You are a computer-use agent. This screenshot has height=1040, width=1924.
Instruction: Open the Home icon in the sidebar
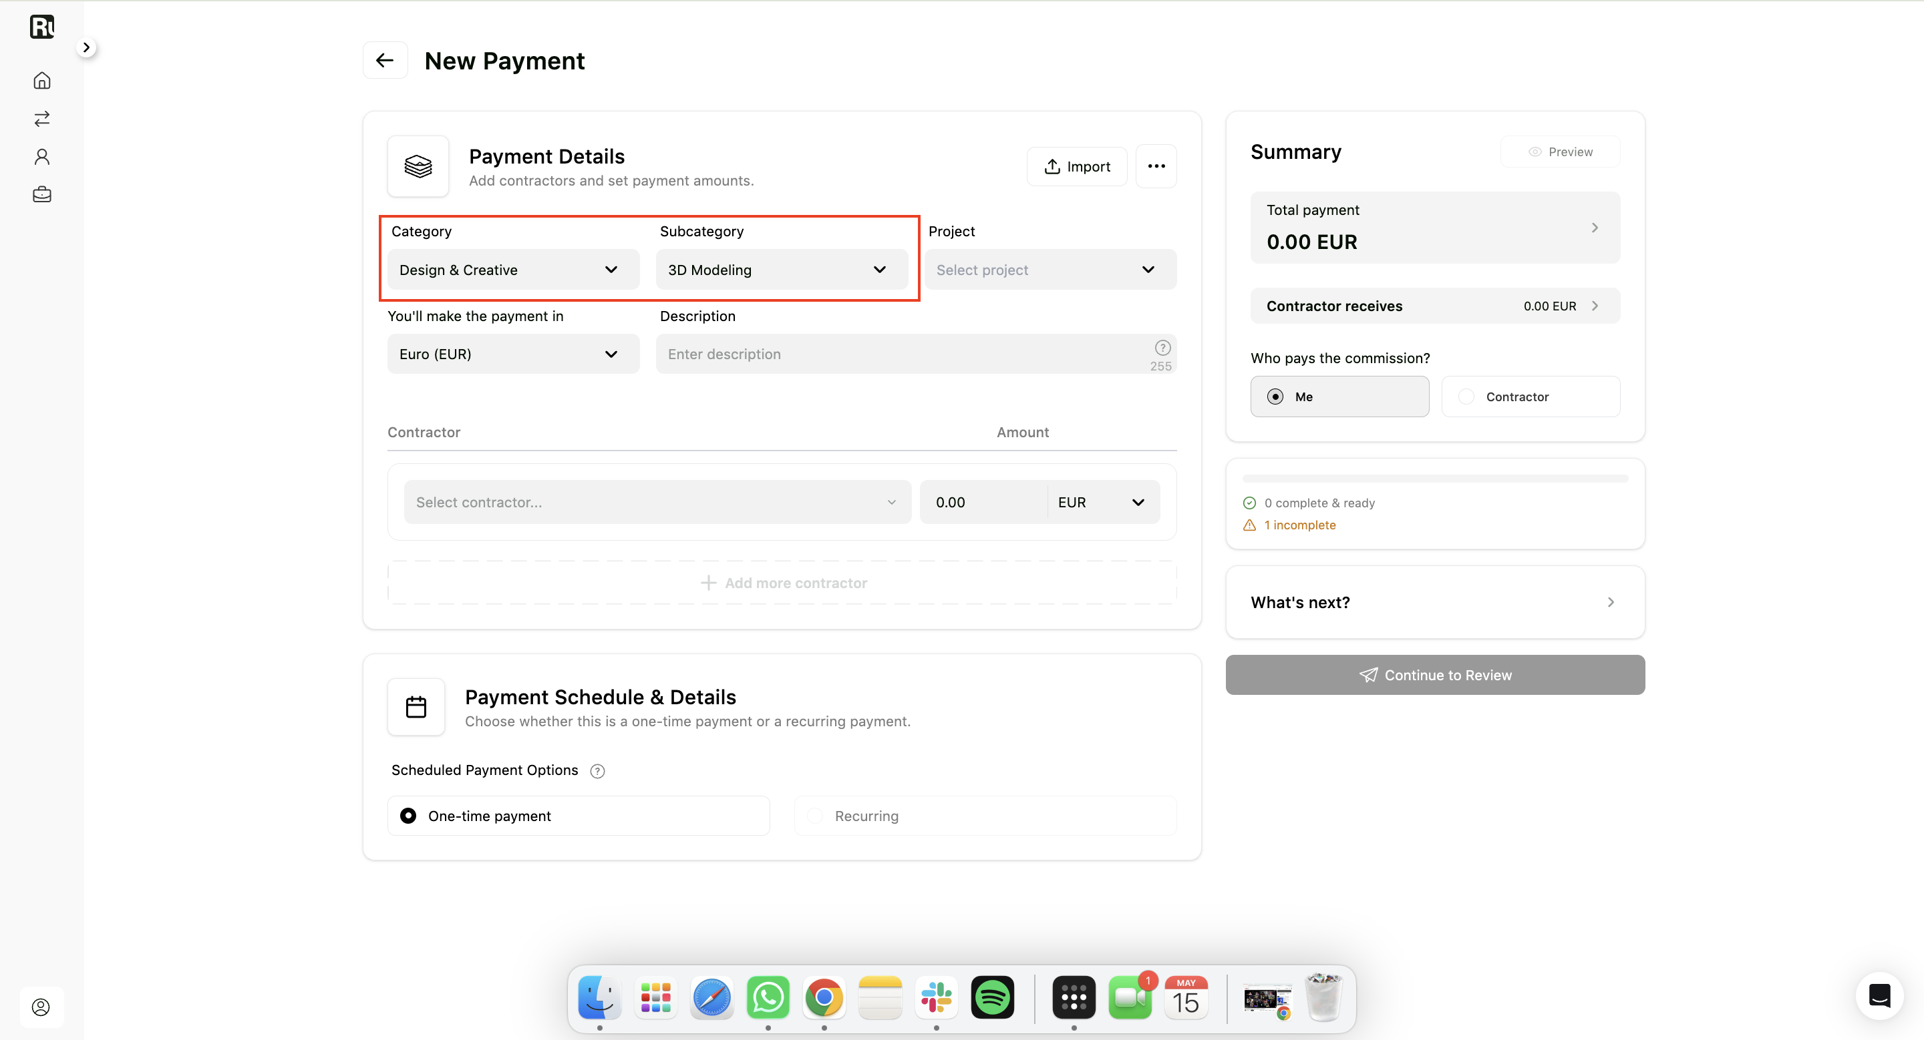tap(42, 81)
